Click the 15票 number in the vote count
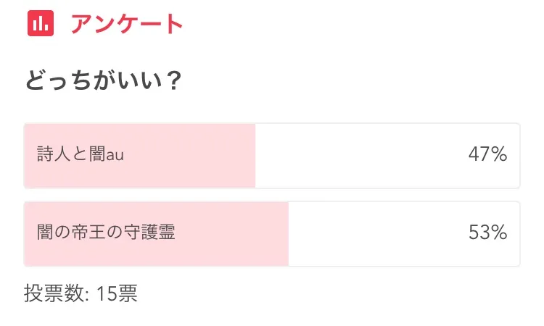Screen dimensions: 544x326 (117, 293)
